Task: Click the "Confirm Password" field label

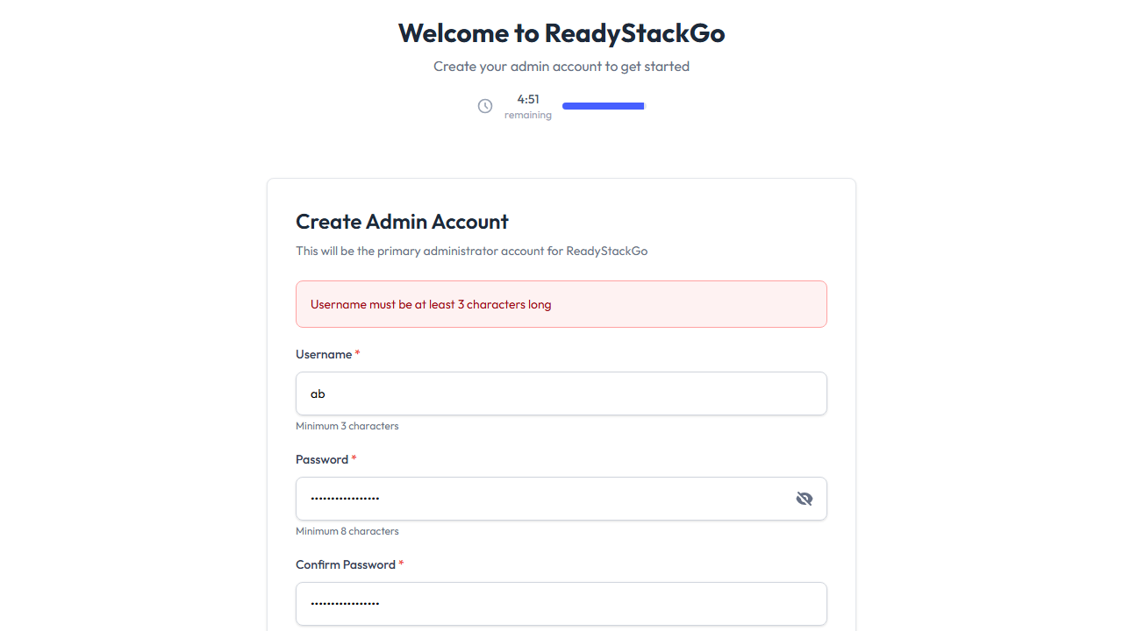Action: (x=346, y=564)
